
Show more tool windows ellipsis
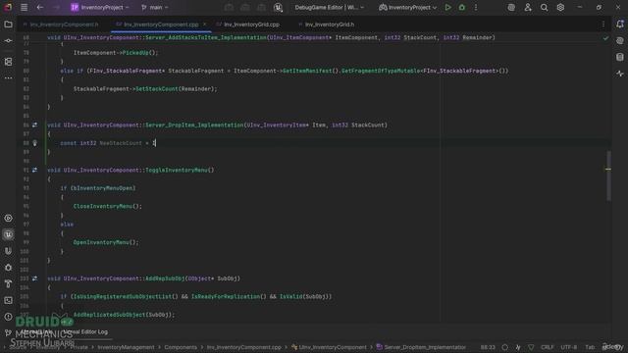click(8, 78)
